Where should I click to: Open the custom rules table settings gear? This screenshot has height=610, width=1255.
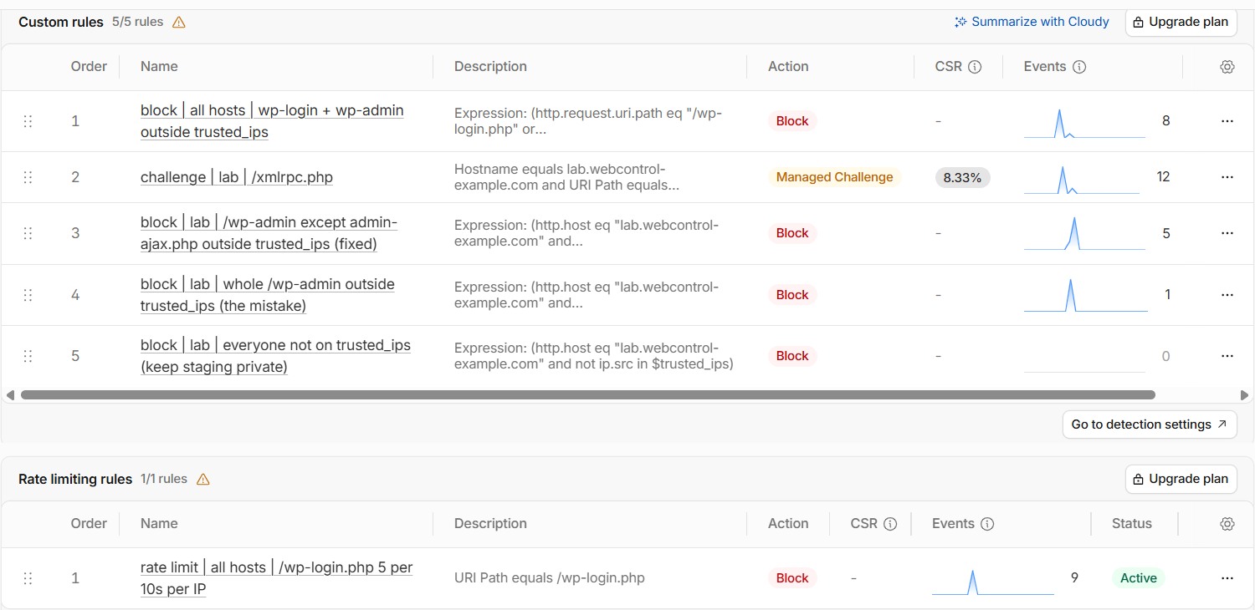tap(1227, 67)
